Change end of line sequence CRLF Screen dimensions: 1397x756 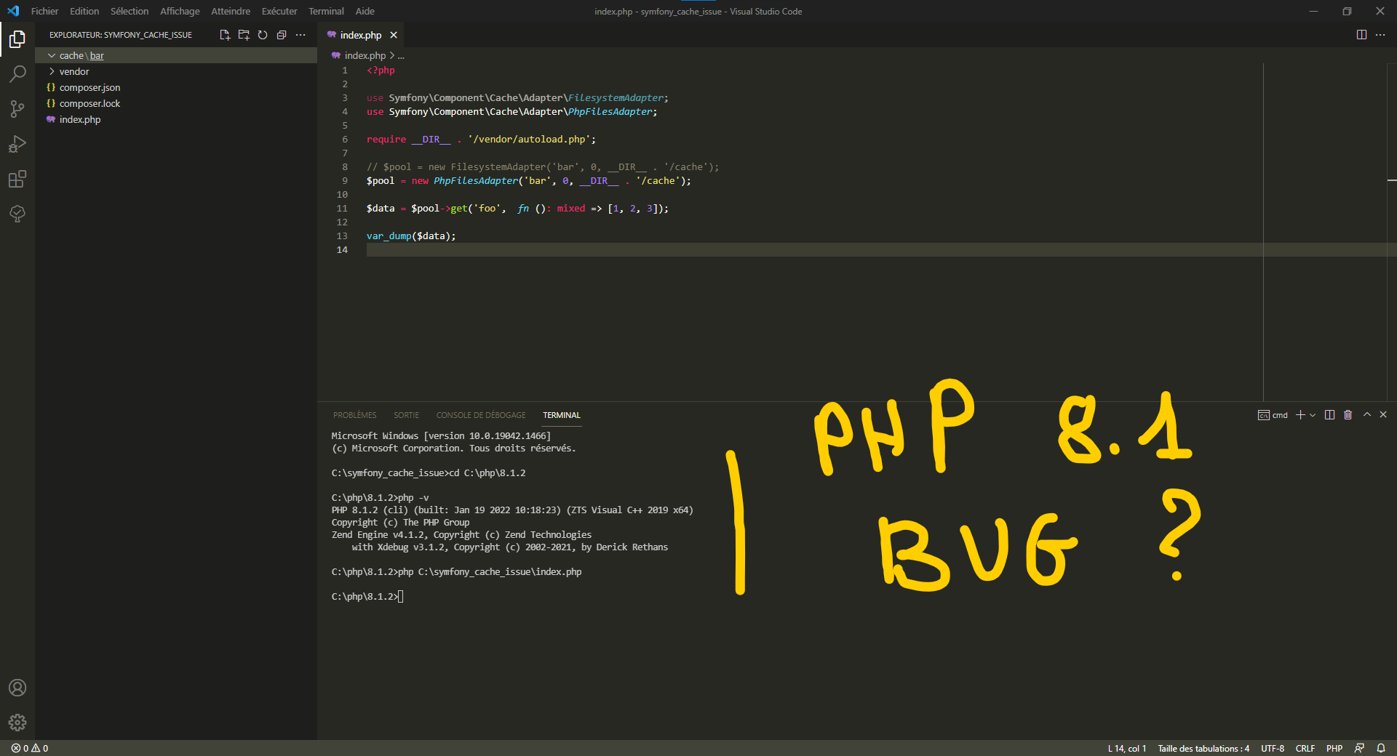point(1305,748)
